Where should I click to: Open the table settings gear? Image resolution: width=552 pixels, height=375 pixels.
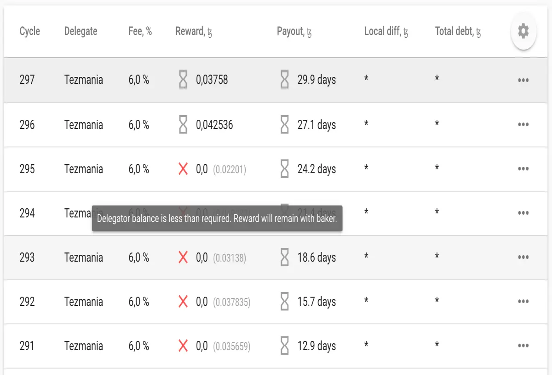pyautogui.click(x=523, y=32)
